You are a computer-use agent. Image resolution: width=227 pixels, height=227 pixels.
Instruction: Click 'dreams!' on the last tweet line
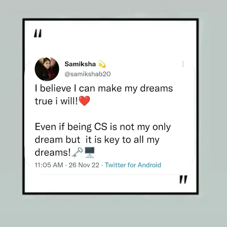click(53, 152)
